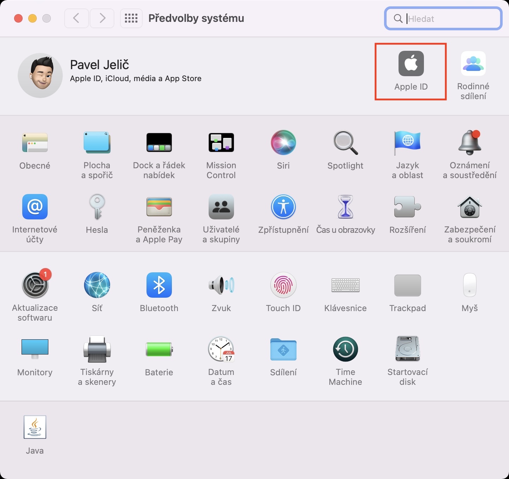Viewport: 509px width, 479px height.
Task: Minimize the Předvolby systému window
Action: pos(32,18)
